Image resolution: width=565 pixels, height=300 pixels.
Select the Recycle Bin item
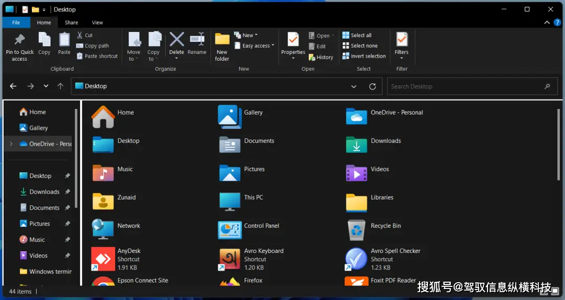point(374,229)
